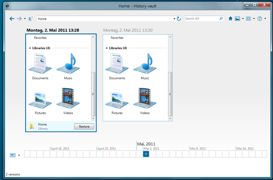Open the navigation history dropdown arrow
Viewport: 273px width, 180px height.
25,19
